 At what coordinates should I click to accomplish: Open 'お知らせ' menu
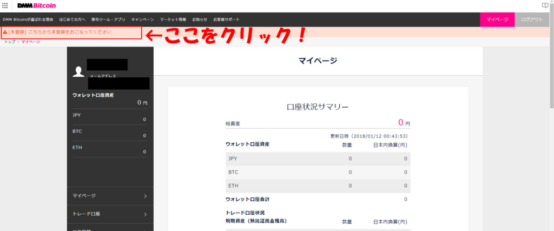pyautogui.click(x=200, y=20)
